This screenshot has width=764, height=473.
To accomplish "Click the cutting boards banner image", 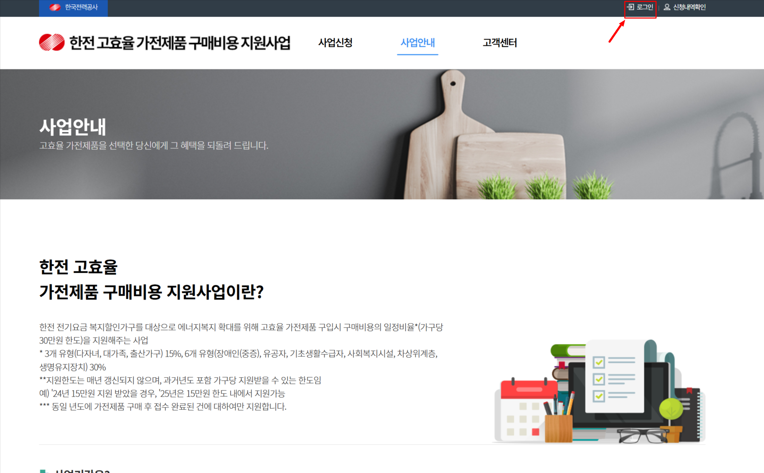I will (x=382, y=134).
